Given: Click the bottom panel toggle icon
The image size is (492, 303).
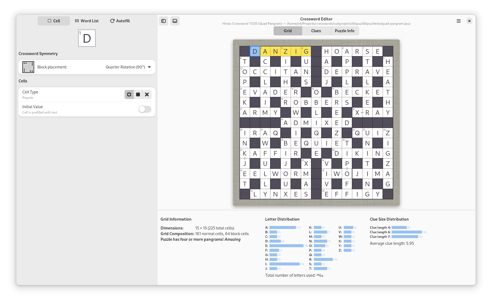Looking at the screenshot, I should [x=175, y=21].
